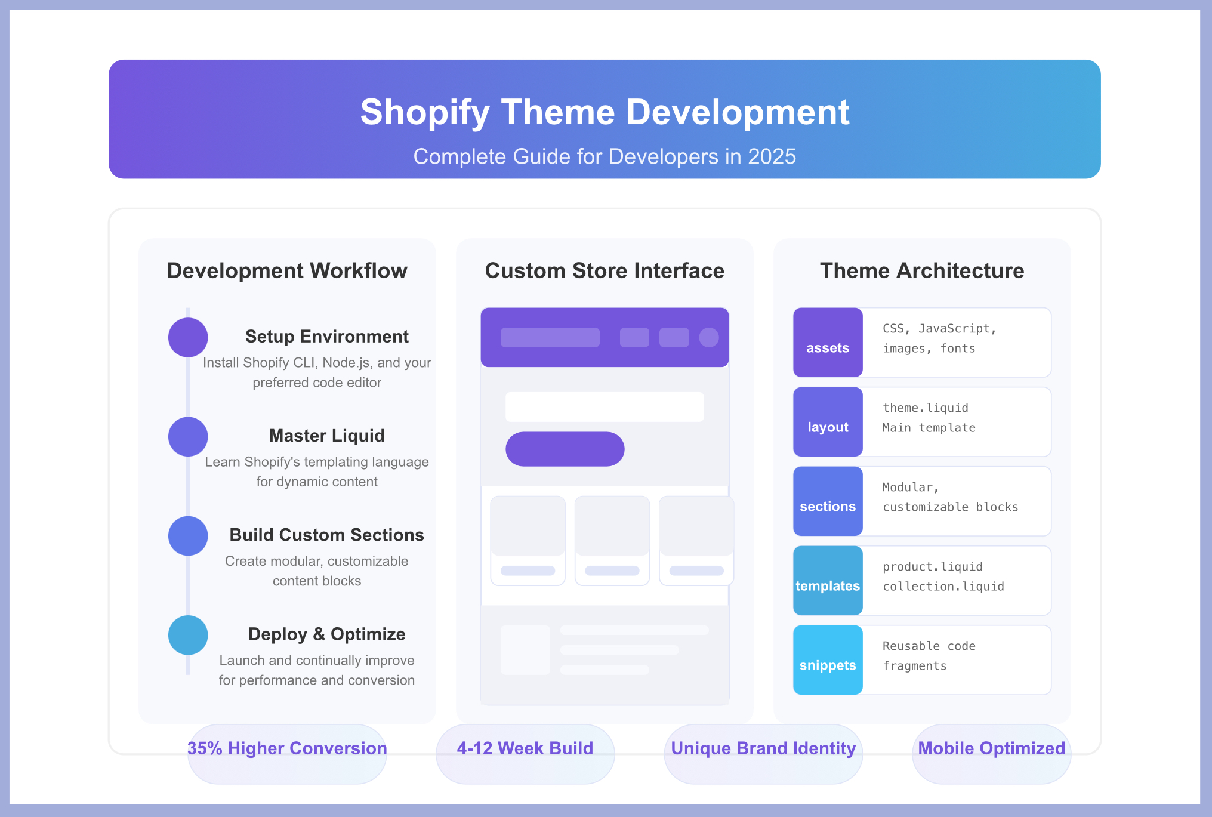Click 'Launch and continually improve' description
The width and height of the screenshot is (1212, 817).
pos(317,670)
